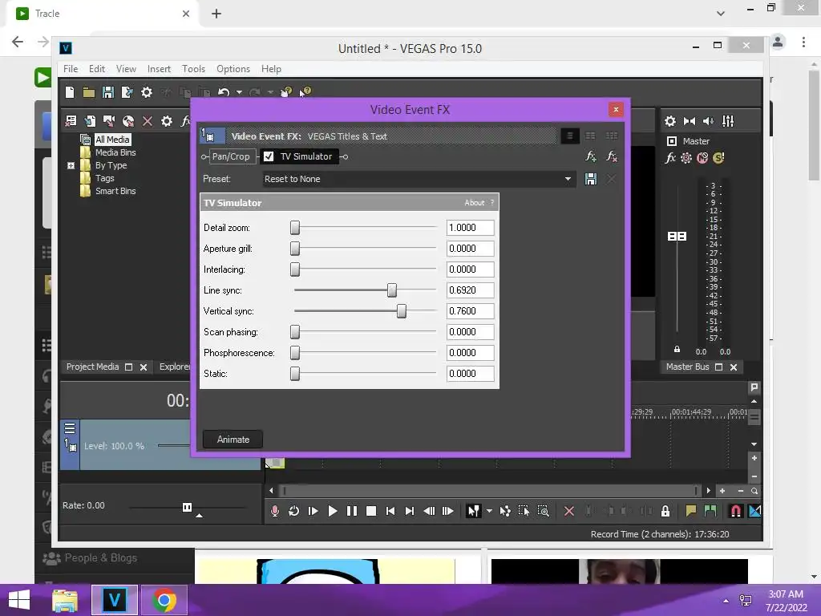Save the project with the floppy disk icon
The width and height of the screenshot is (821, 616).
[x=108, y=93]
